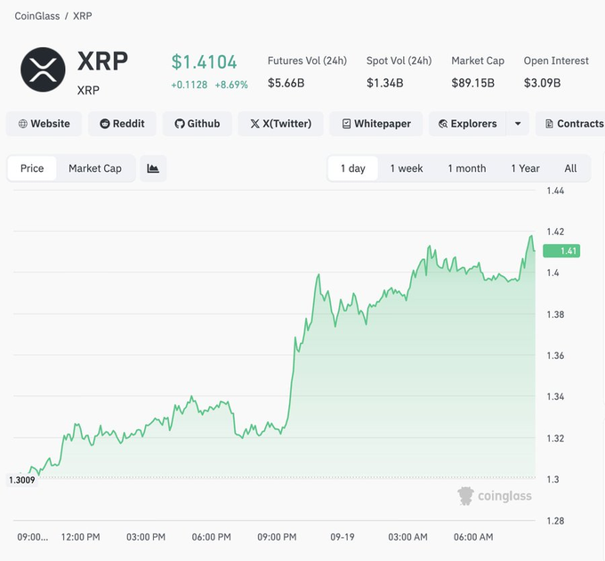
Task: Click the X logo icon
Action: [x=254, y=124]
